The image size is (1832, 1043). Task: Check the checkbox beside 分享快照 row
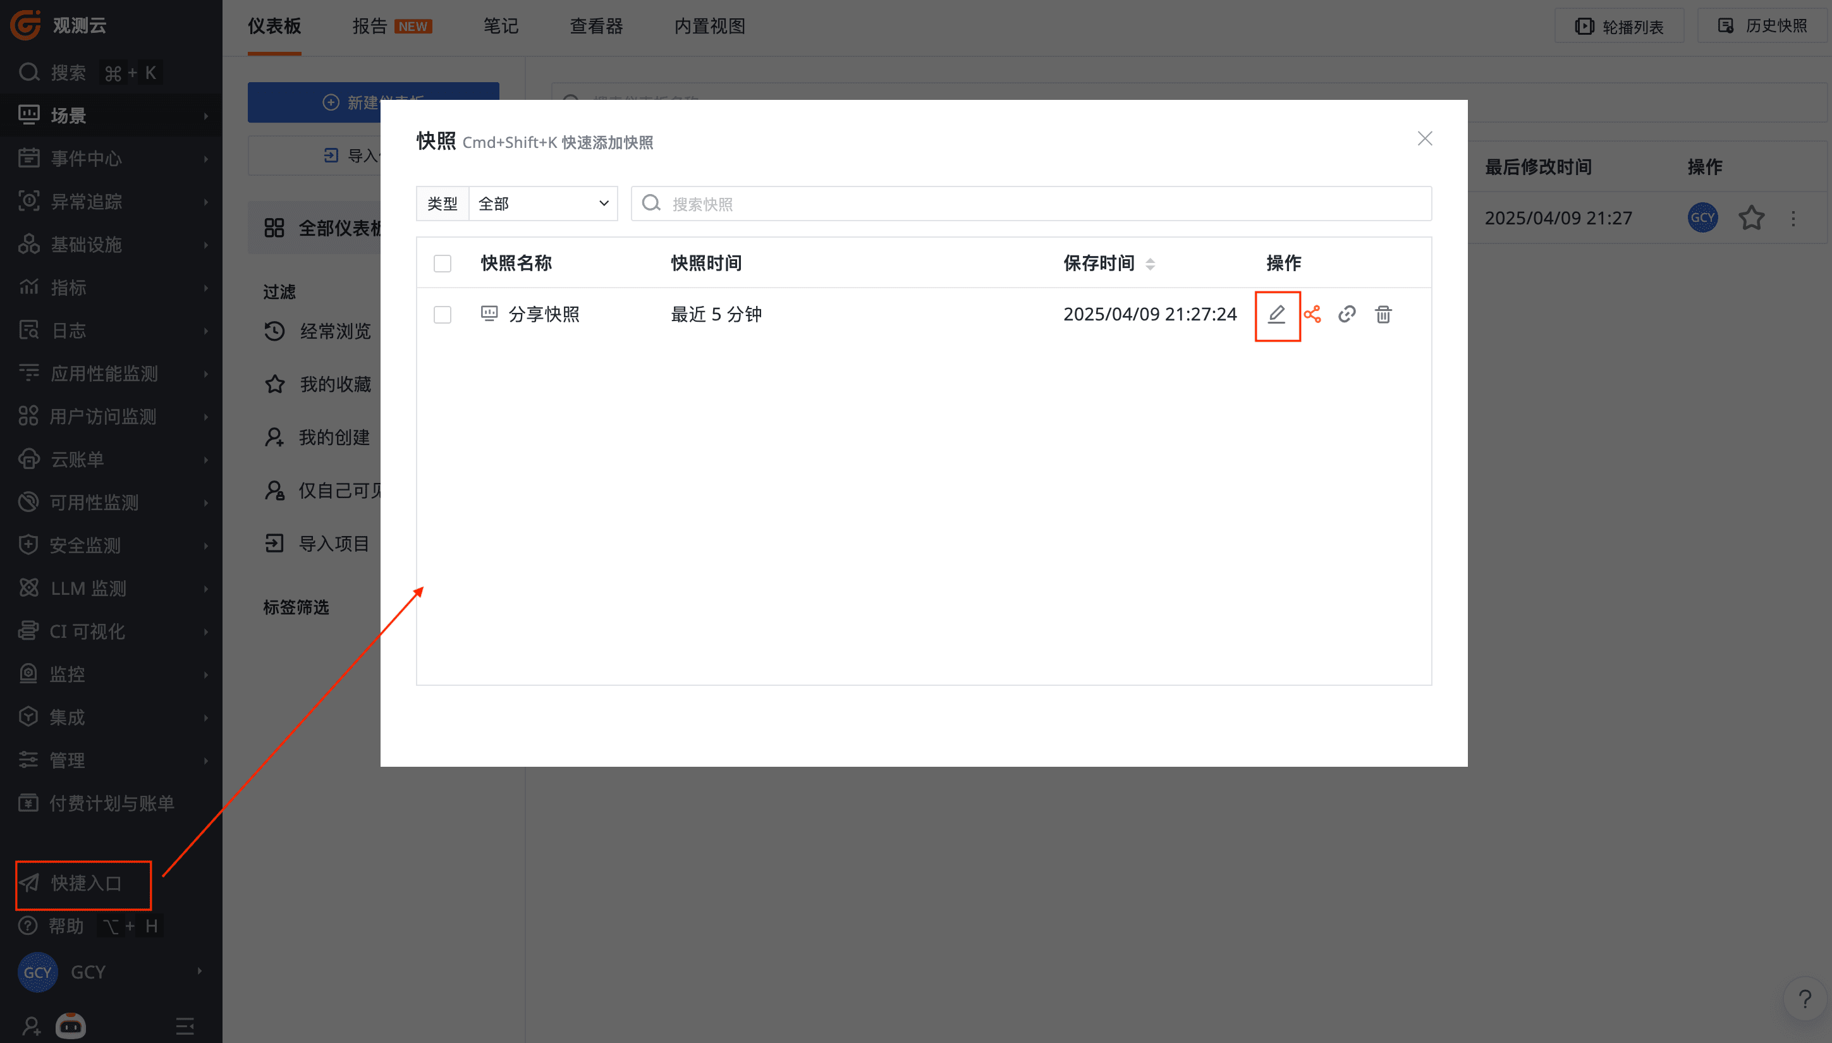click(442, 314)
